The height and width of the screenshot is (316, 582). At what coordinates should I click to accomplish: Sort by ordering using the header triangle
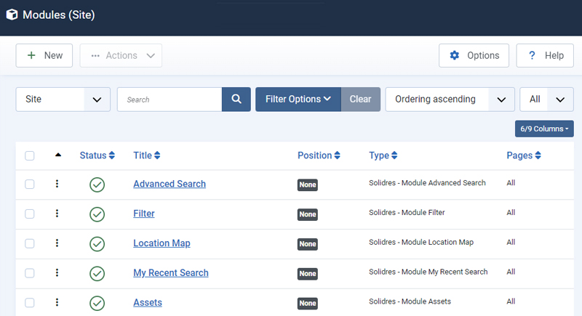pos(58,155)
